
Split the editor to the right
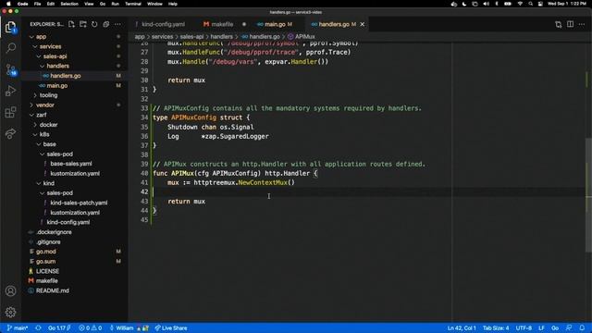coord(570,24)
